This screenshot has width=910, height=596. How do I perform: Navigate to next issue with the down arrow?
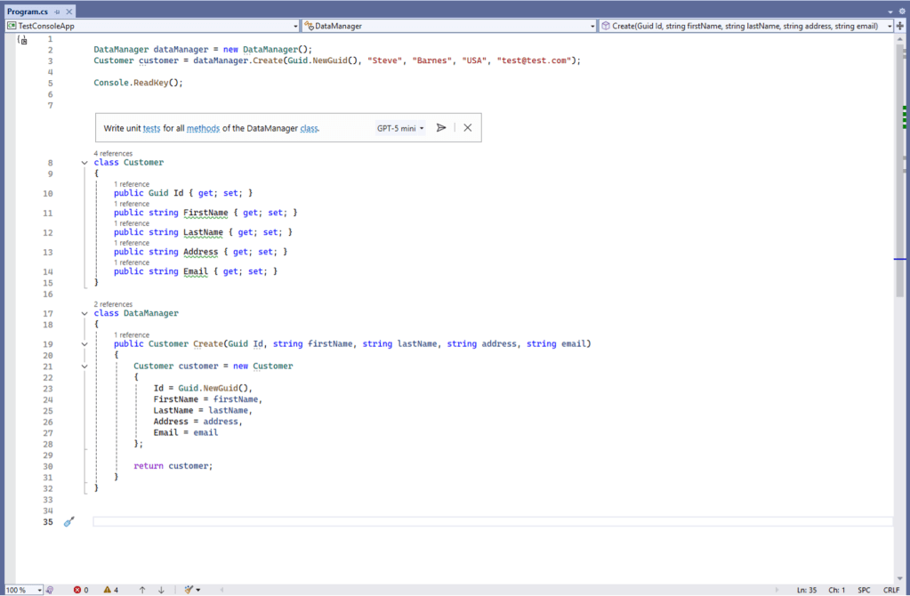pyautogui.click(x=161, y=590)
